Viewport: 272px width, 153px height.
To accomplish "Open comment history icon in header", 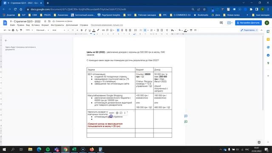I will click(221, 23).
